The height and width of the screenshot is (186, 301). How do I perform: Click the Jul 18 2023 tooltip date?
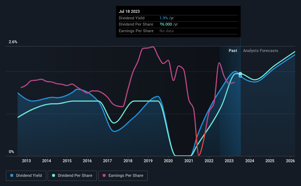click(x=129, y=11)
